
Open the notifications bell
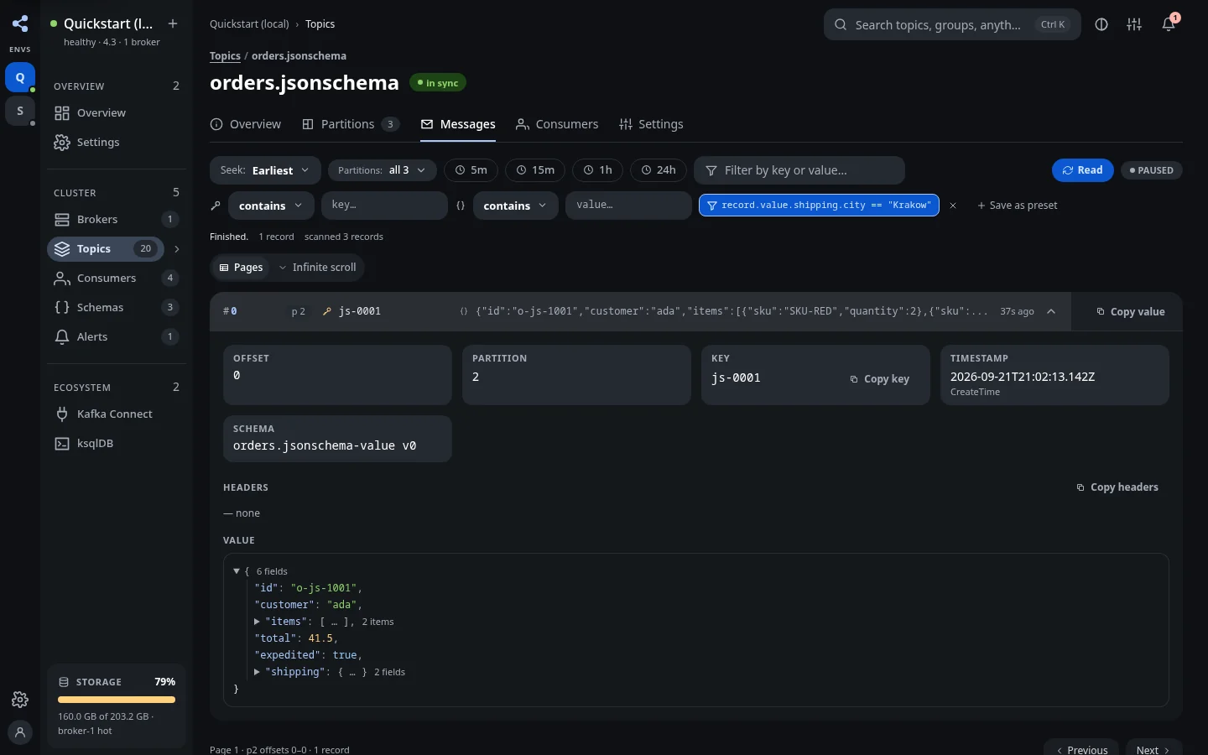point(1169,24)
